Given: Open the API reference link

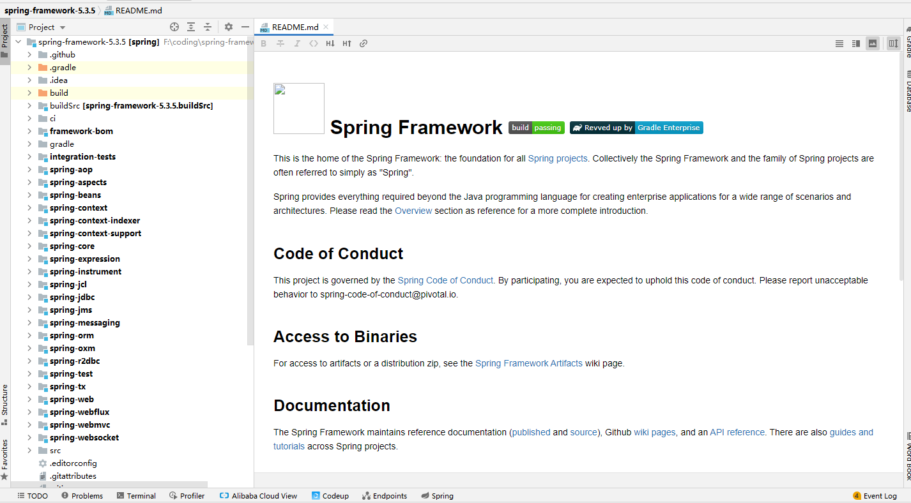Looking at the screenshot, I should point(737,432).
